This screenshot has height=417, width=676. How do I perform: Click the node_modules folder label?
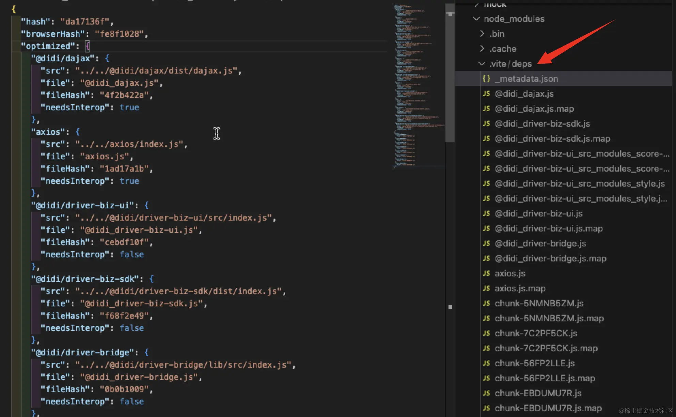(x=514, y=19)
